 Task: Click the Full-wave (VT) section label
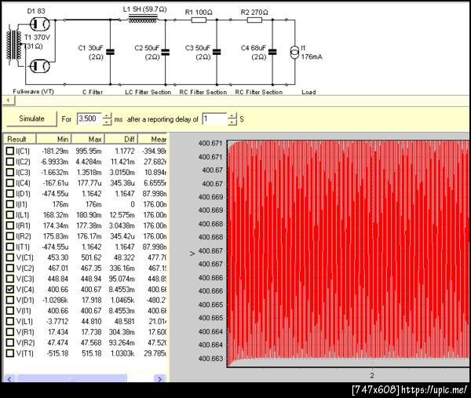point(33,92)
